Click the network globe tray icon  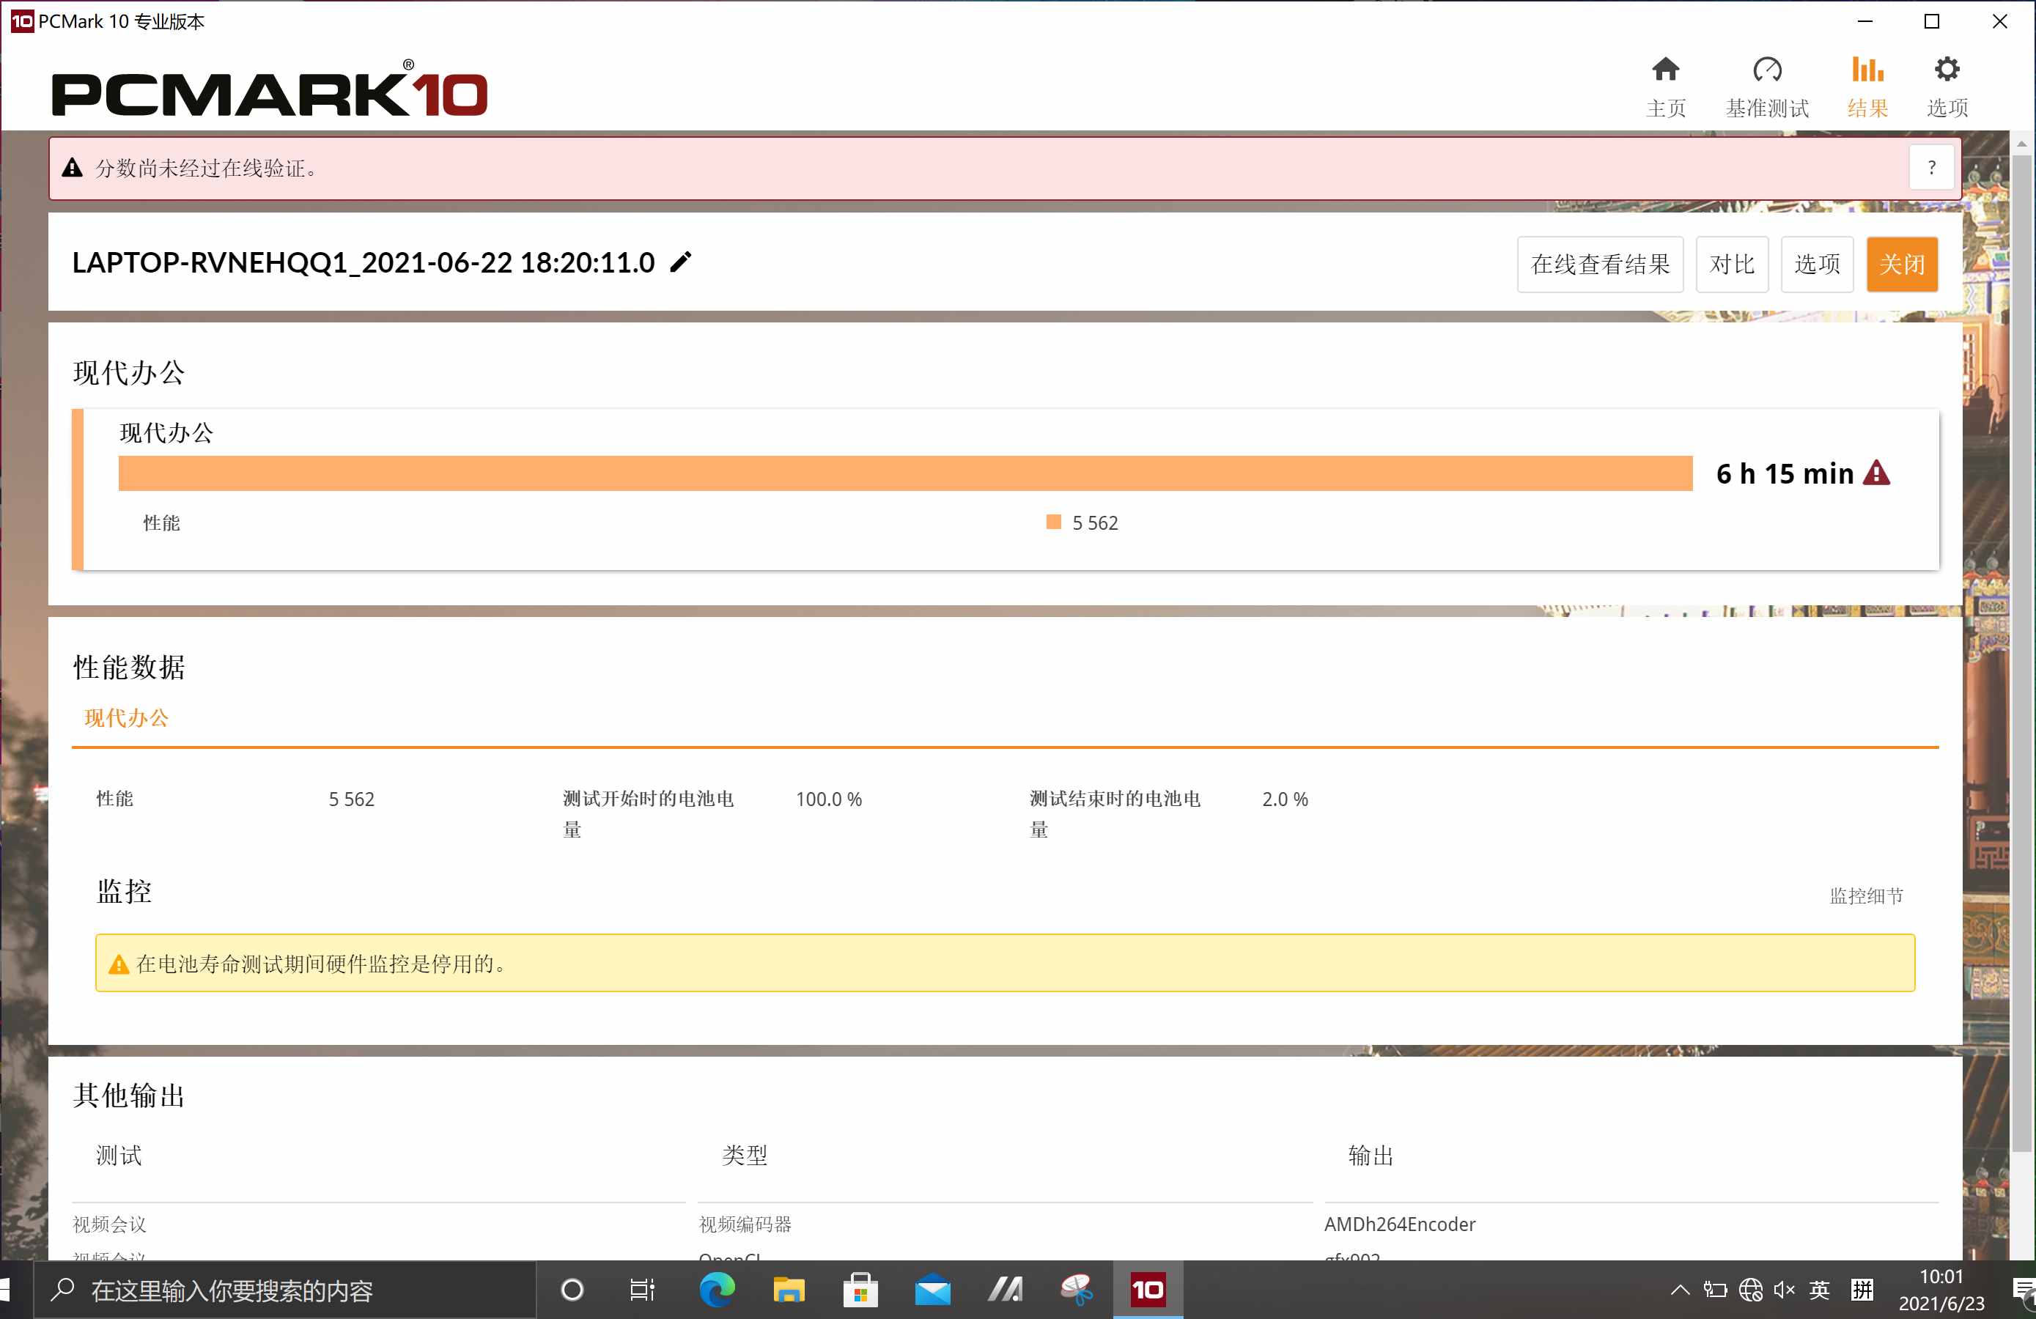[1750, 1290]
